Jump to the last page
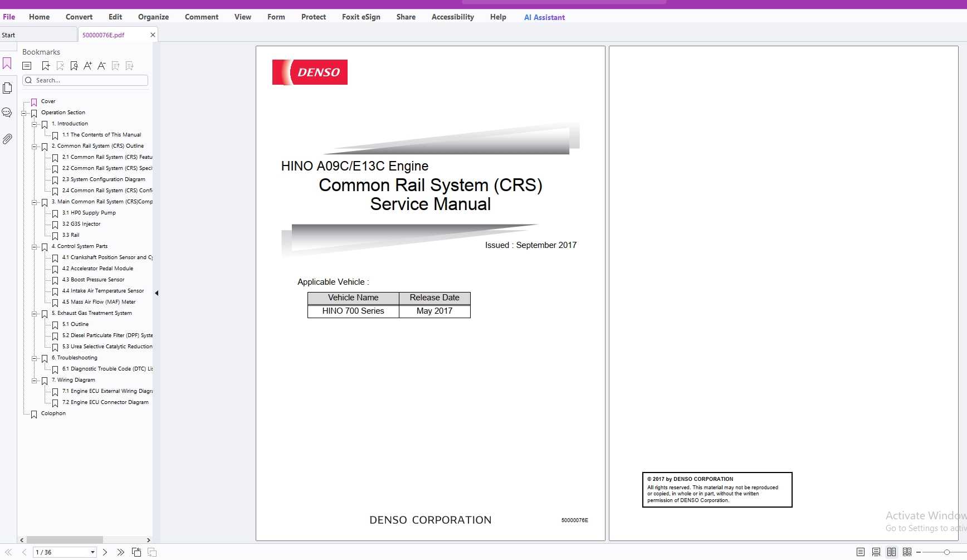Viewport: 967px width, 560px height. pyautogui.click(x=121, y=552)
